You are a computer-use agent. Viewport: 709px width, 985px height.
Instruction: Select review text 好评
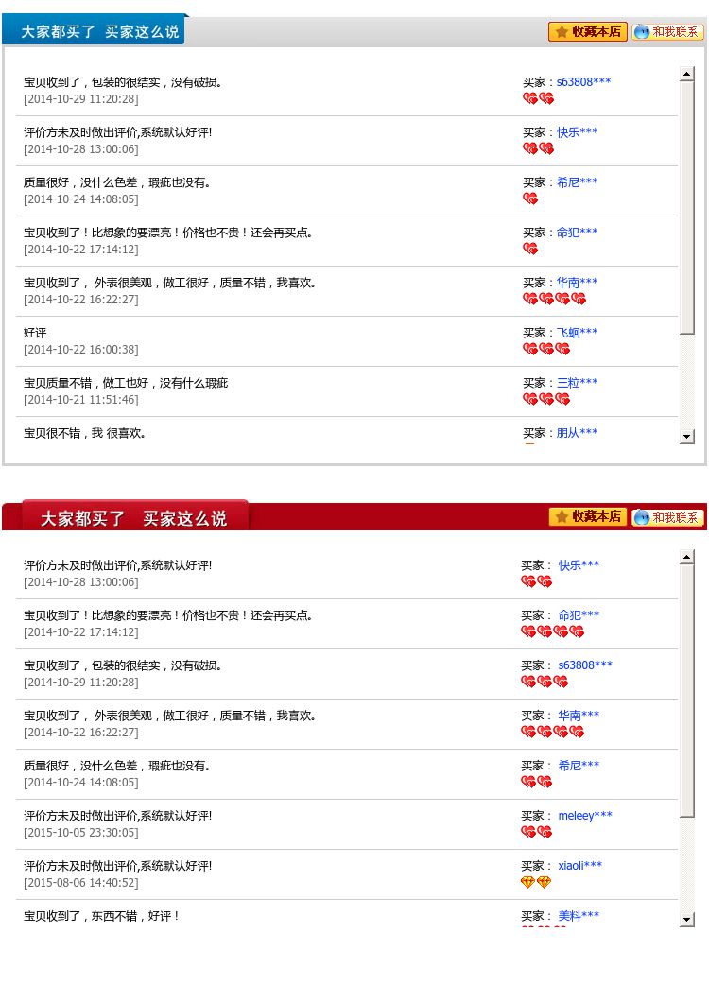pos(35,333)
